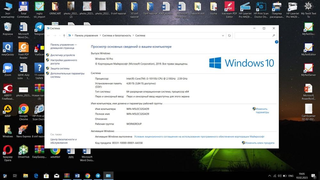The image size is (320, 180).
Task: Switch to Word on the taskbar
Action: pyautogui.click(x=77, y=176)
